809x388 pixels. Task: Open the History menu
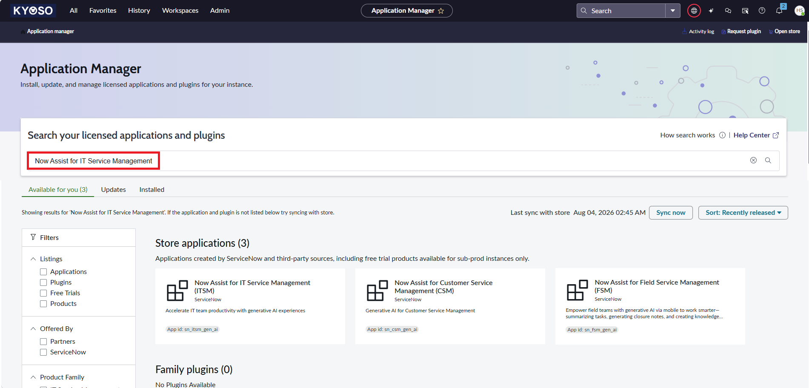pos(139,11)
